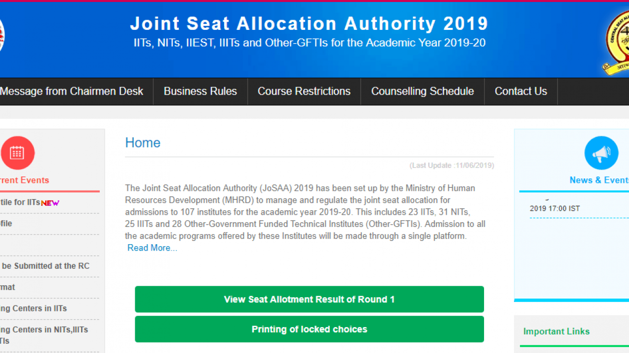Click the Important Links heading
The image size is (629, 353).
(556, 331)
